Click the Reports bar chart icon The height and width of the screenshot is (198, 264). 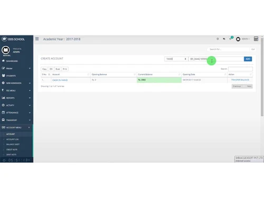[x=3, y=98]
